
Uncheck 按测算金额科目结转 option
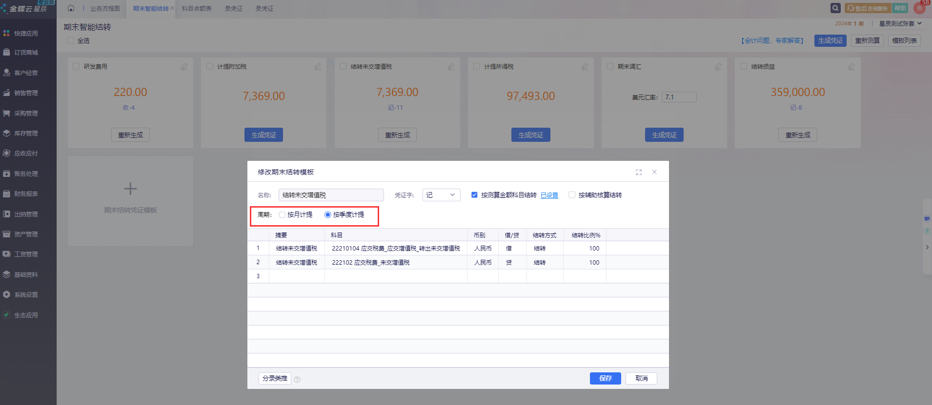point(474,195)
